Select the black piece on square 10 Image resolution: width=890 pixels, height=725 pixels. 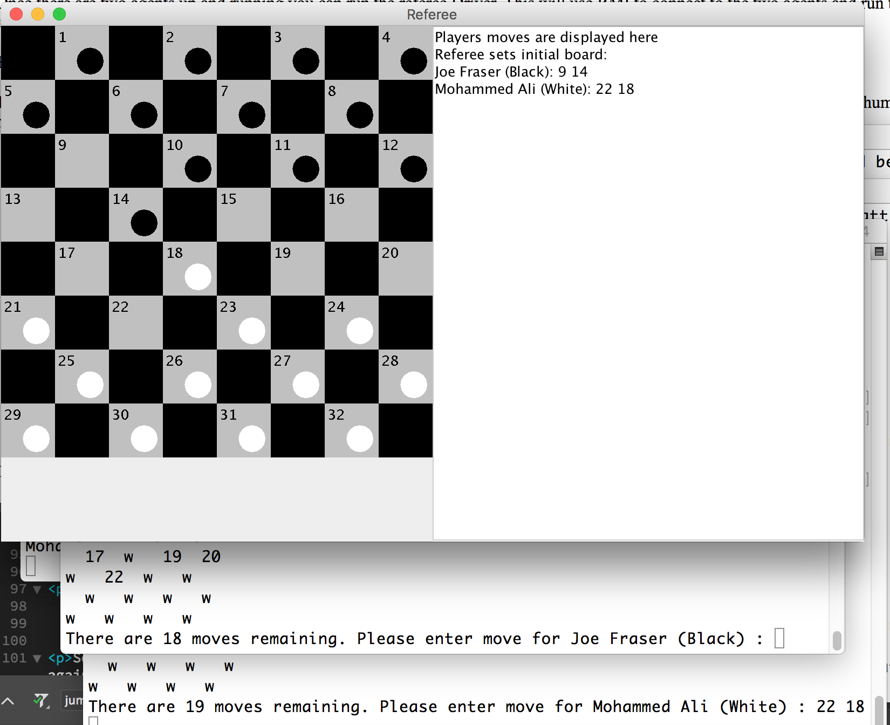click(x=198, y=169)
